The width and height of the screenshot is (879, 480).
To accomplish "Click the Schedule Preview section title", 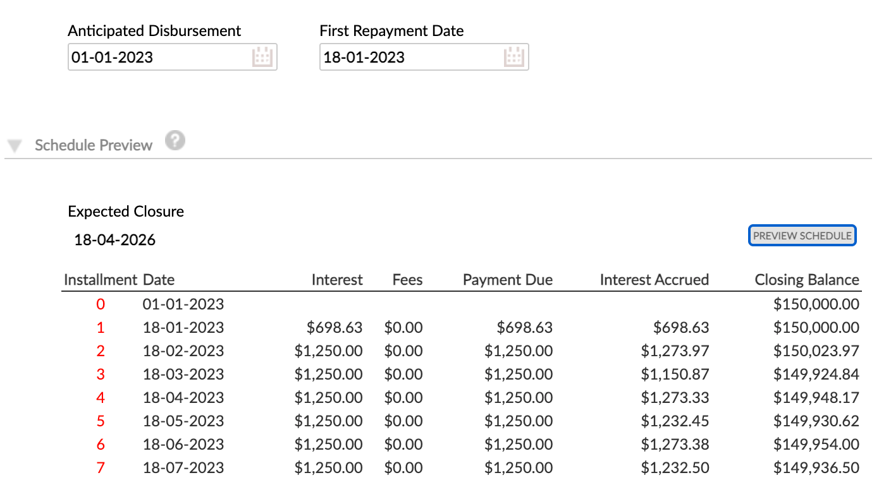I will tap(94, 145).
